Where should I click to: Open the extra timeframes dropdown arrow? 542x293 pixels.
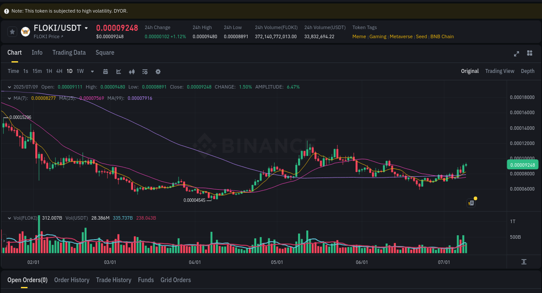(x=92, y=71)
